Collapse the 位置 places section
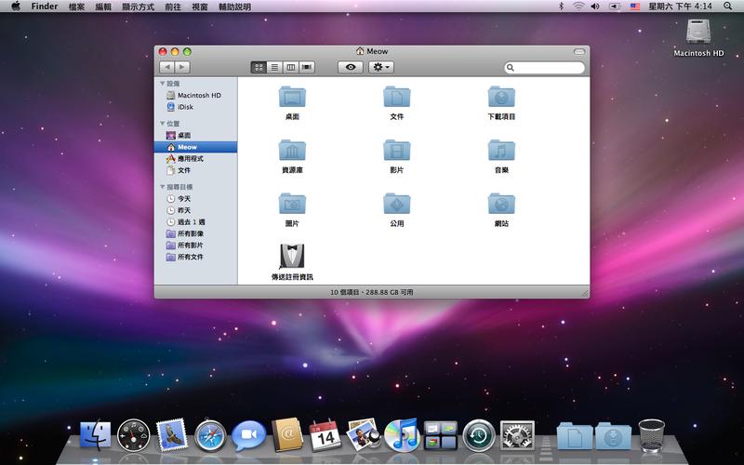744x465 pixels. (x=162, y=124)
